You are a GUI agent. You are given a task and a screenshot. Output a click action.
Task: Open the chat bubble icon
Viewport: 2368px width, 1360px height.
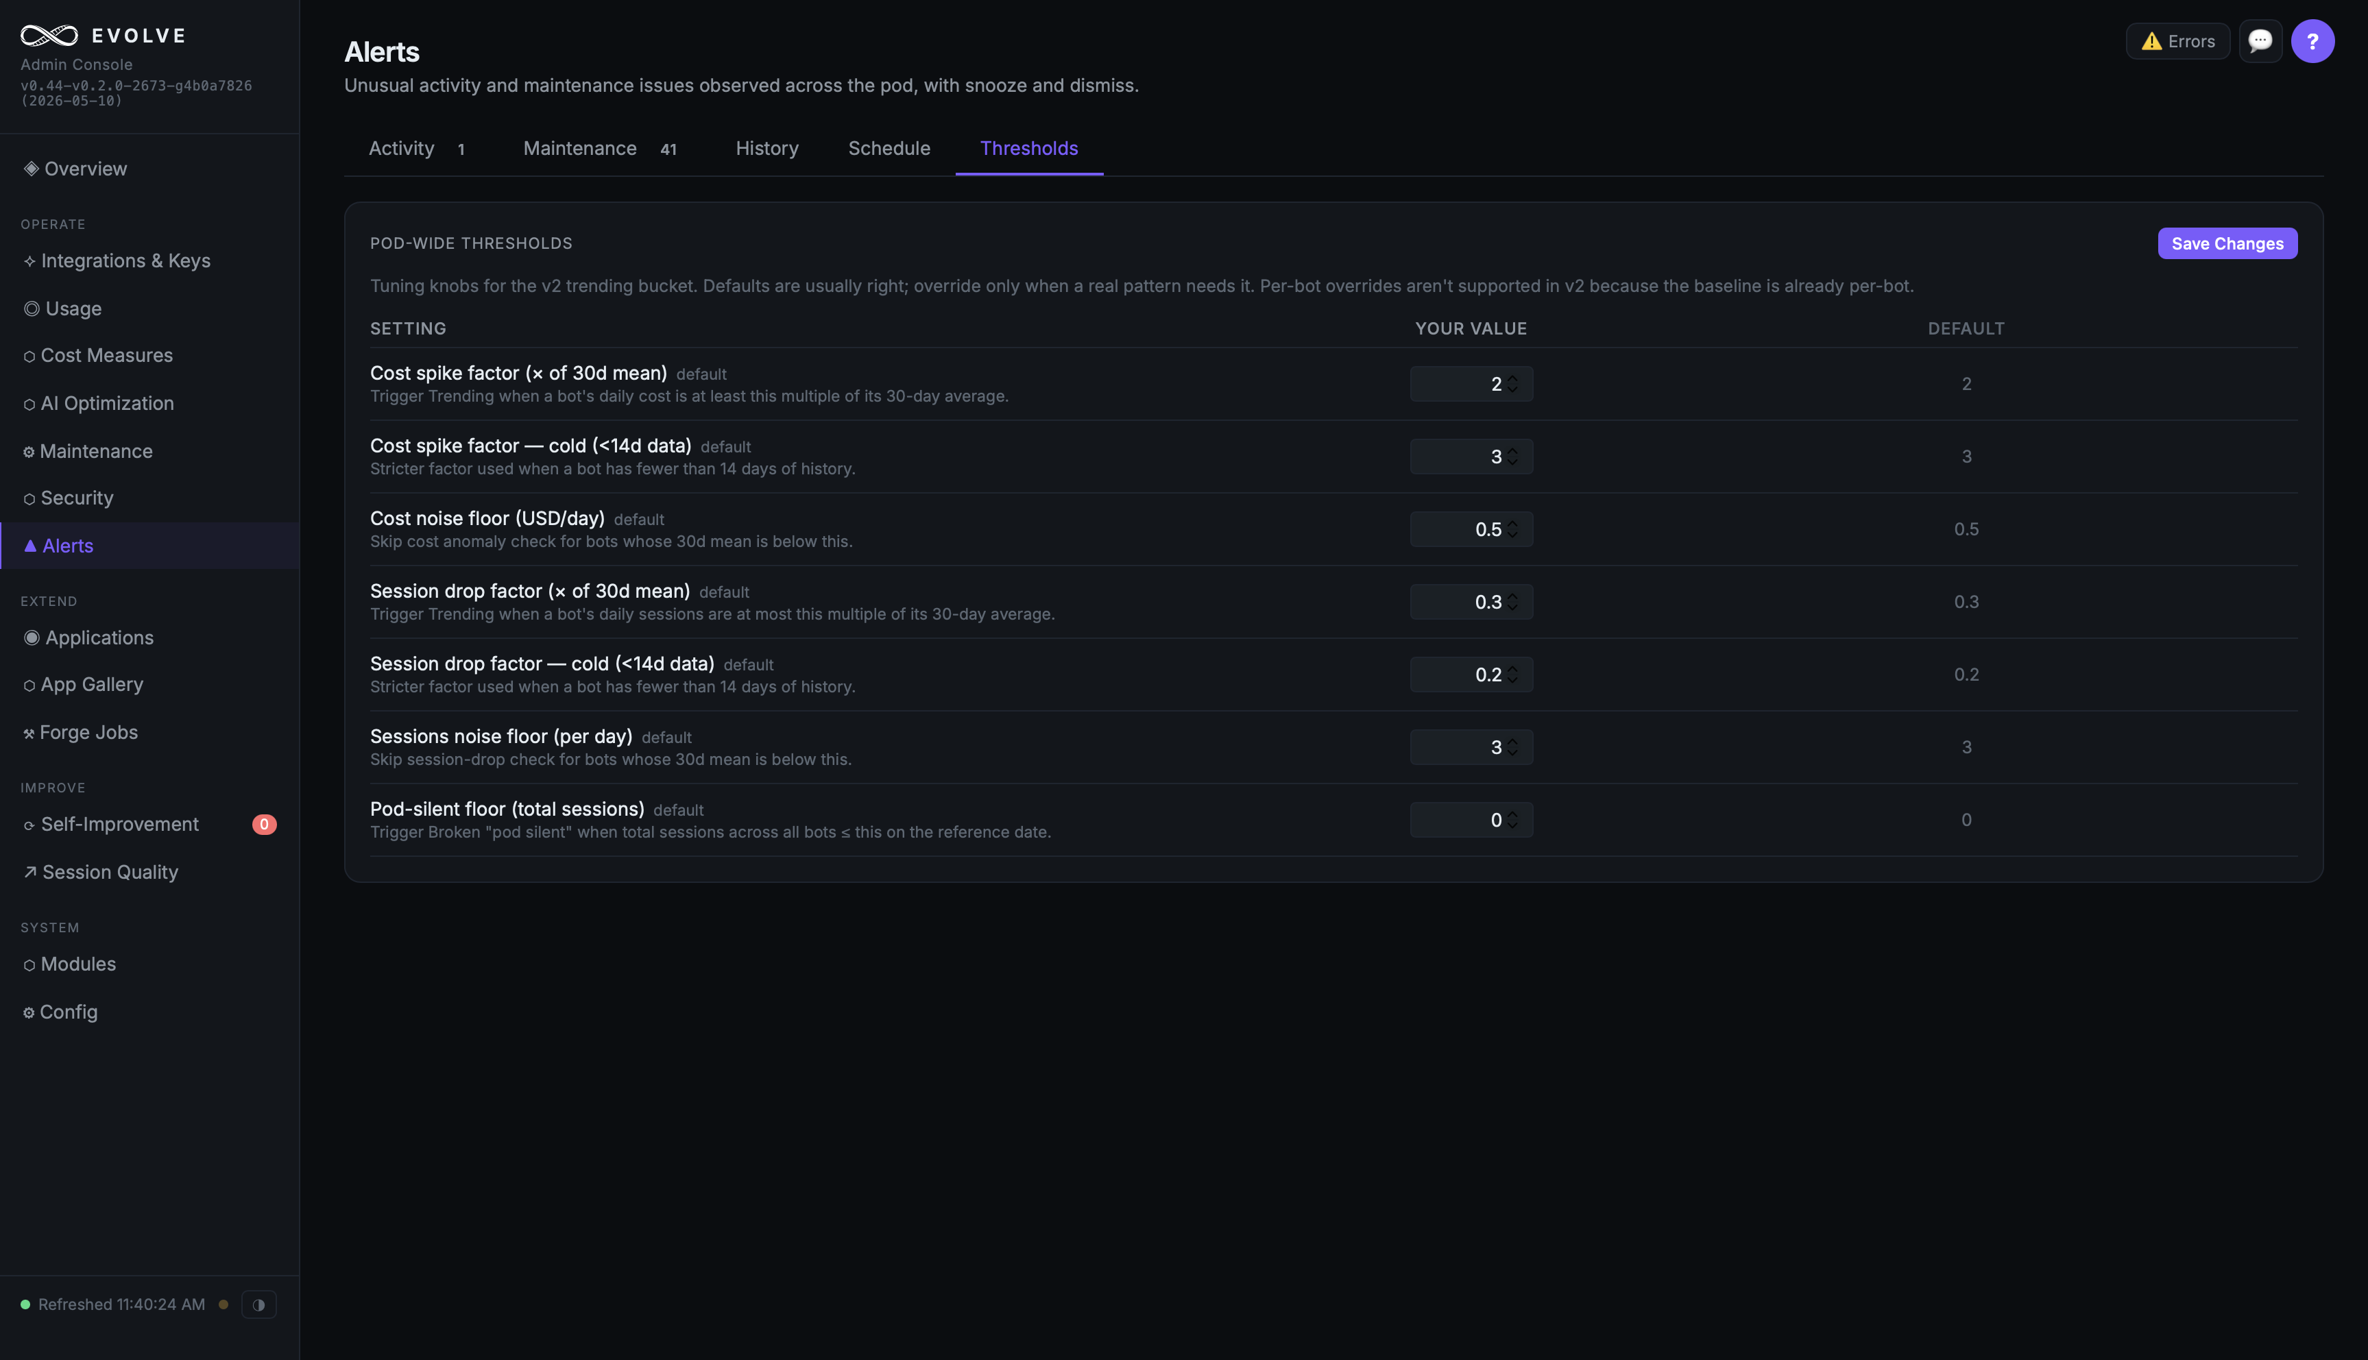(2260, 41)
